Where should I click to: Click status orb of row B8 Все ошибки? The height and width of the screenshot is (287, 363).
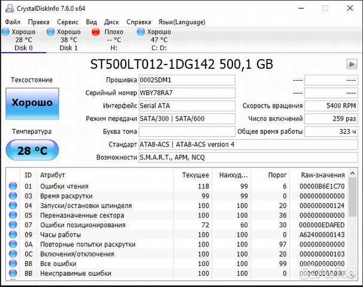tap(13, 264)
